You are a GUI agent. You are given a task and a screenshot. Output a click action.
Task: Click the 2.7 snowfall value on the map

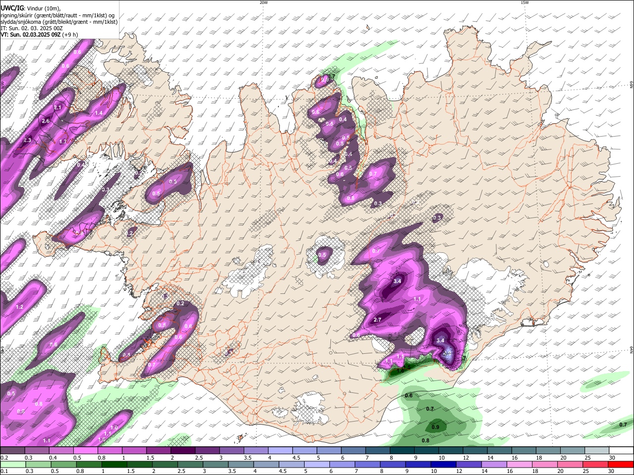point(377,320)
